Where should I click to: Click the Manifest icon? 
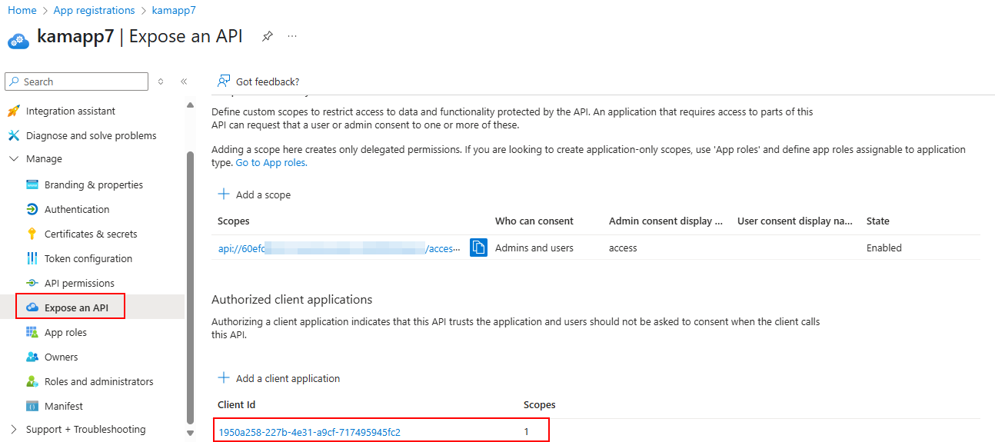[32, 406]
